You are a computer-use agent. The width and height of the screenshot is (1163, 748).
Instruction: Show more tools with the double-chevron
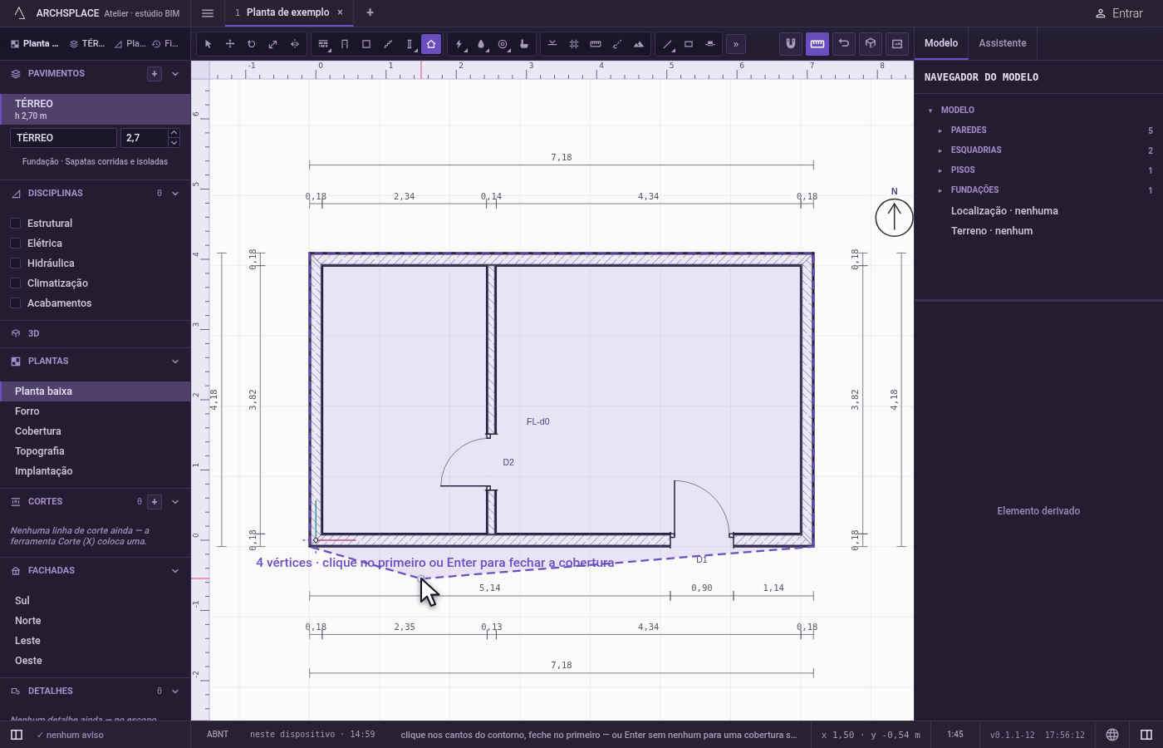coord(736,44)
